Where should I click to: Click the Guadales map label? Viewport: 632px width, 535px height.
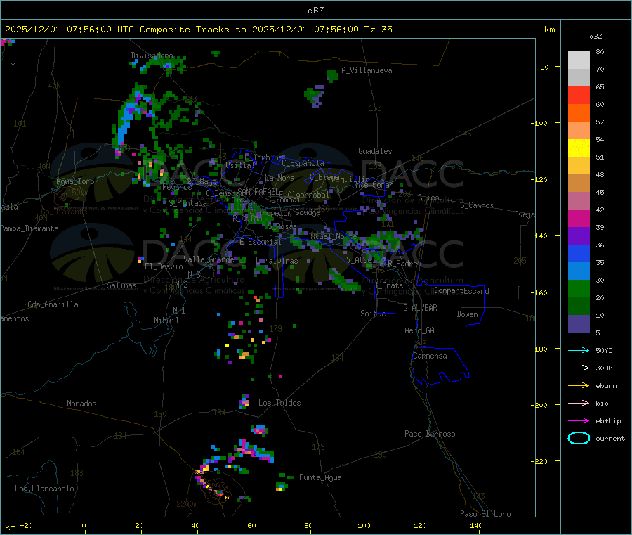(375, 151)
